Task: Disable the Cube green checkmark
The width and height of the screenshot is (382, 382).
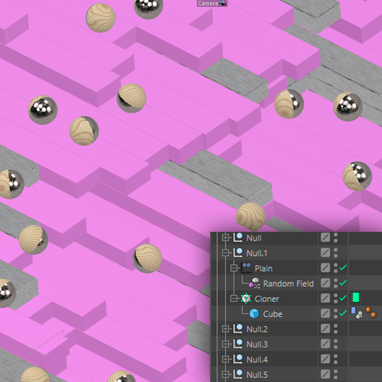Action: coord(343,313)
